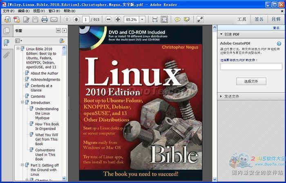
Task: Switch to read mode fullscreen icon
Action: (200, 19)
